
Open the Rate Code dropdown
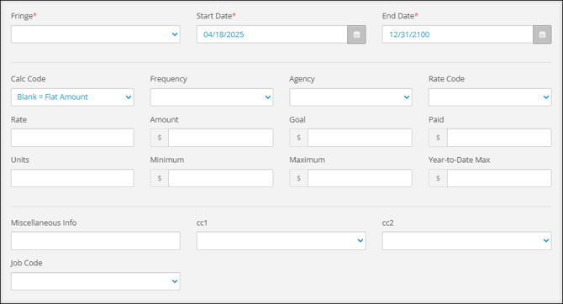click(490, 97)
